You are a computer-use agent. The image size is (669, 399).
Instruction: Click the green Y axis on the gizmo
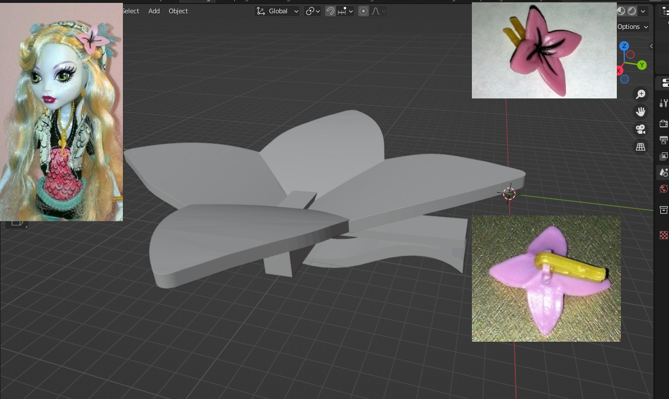pyautogui.click(x=642, y=65)
